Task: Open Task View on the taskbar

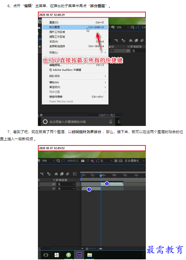Action: 46,255
